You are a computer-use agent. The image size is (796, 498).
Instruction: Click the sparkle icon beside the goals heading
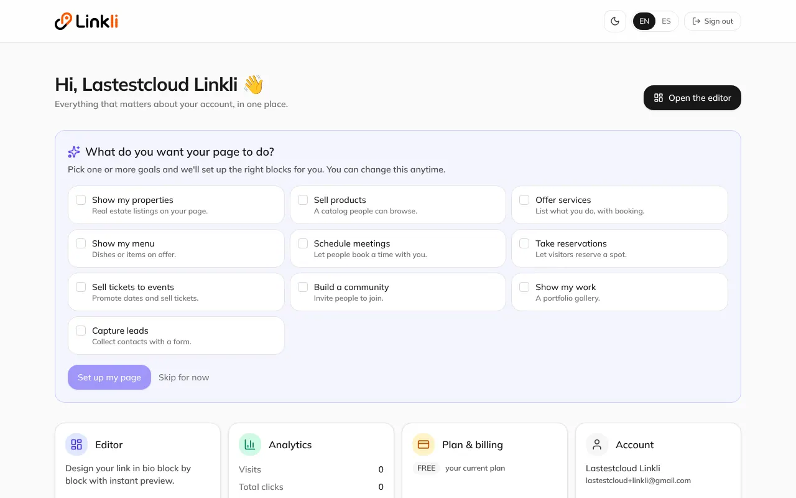(x=74, y=152)
